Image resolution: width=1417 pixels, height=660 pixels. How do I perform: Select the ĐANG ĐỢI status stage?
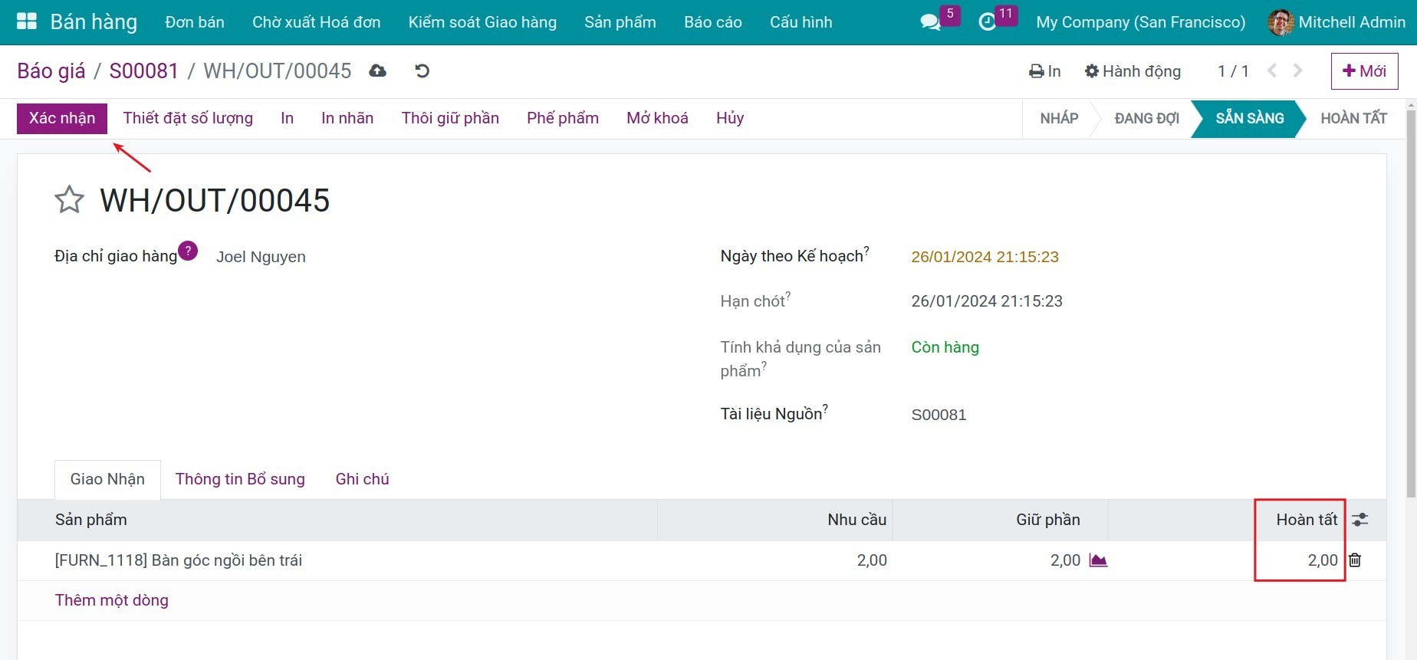click(1146, 118)
